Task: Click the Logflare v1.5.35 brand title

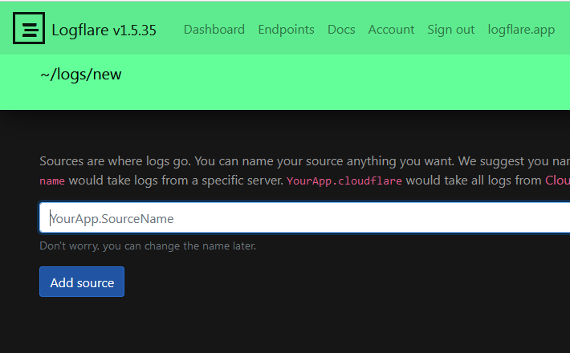Action: [x=104, y=30]
